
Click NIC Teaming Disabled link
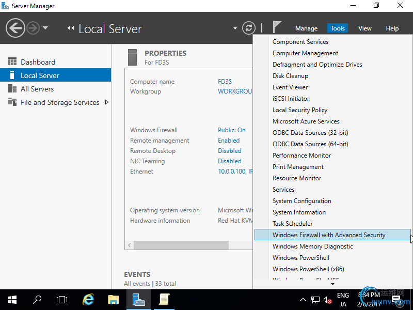pyautogui.click(x=229, y=161)
